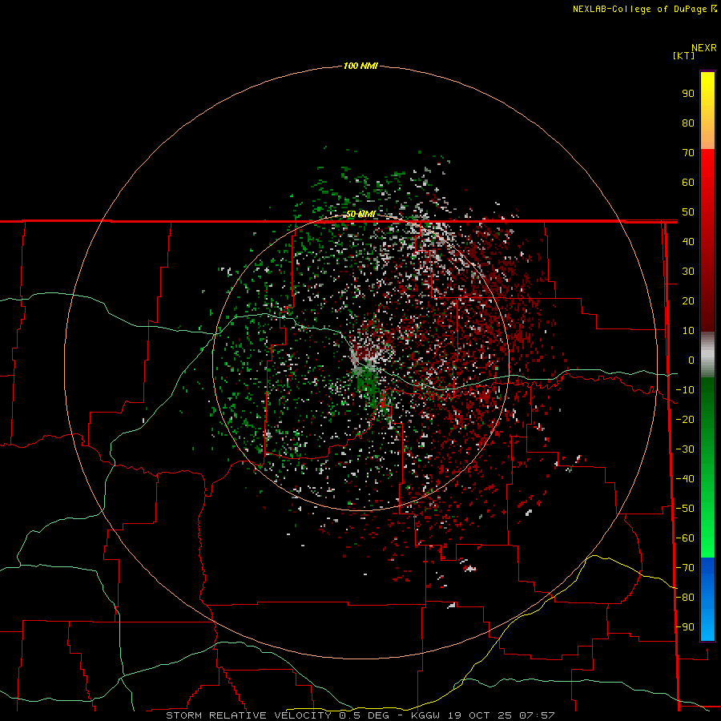Viewport: 721px width, 721px height.
Task: Click the 07:57 timestamp
Action: (x=537, y=715)
